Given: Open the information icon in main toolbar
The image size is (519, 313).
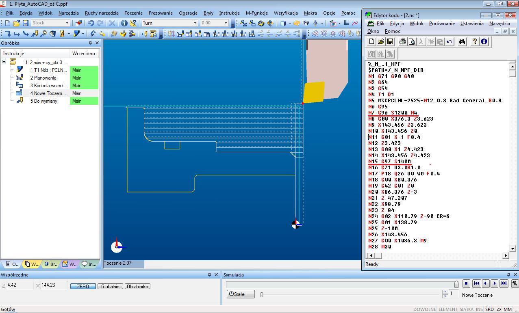Looking at the screenshot, I should pyautogui.click(x=124, y=23).
